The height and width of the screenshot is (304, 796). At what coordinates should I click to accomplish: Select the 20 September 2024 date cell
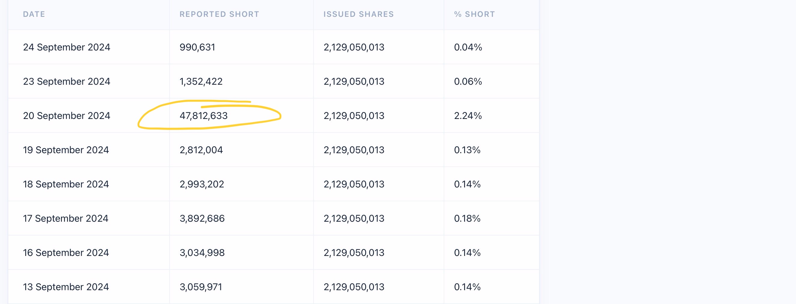(x=66, y=116)
